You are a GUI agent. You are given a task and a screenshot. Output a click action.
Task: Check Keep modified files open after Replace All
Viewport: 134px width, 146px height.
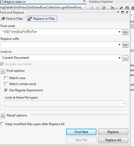(x=2, y=124)
